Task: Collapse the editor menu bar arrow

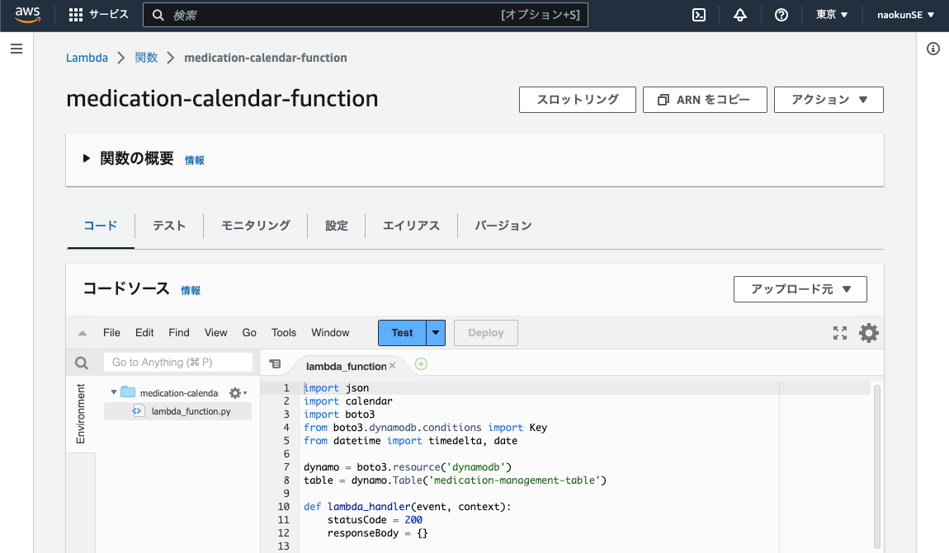Action: (x=83, y=333)
